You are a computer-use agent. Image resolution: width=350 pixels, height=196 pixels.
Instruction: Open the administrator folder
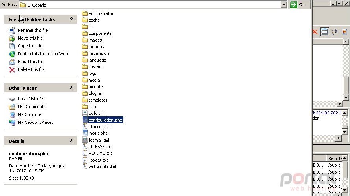click(x=98, y=13)
